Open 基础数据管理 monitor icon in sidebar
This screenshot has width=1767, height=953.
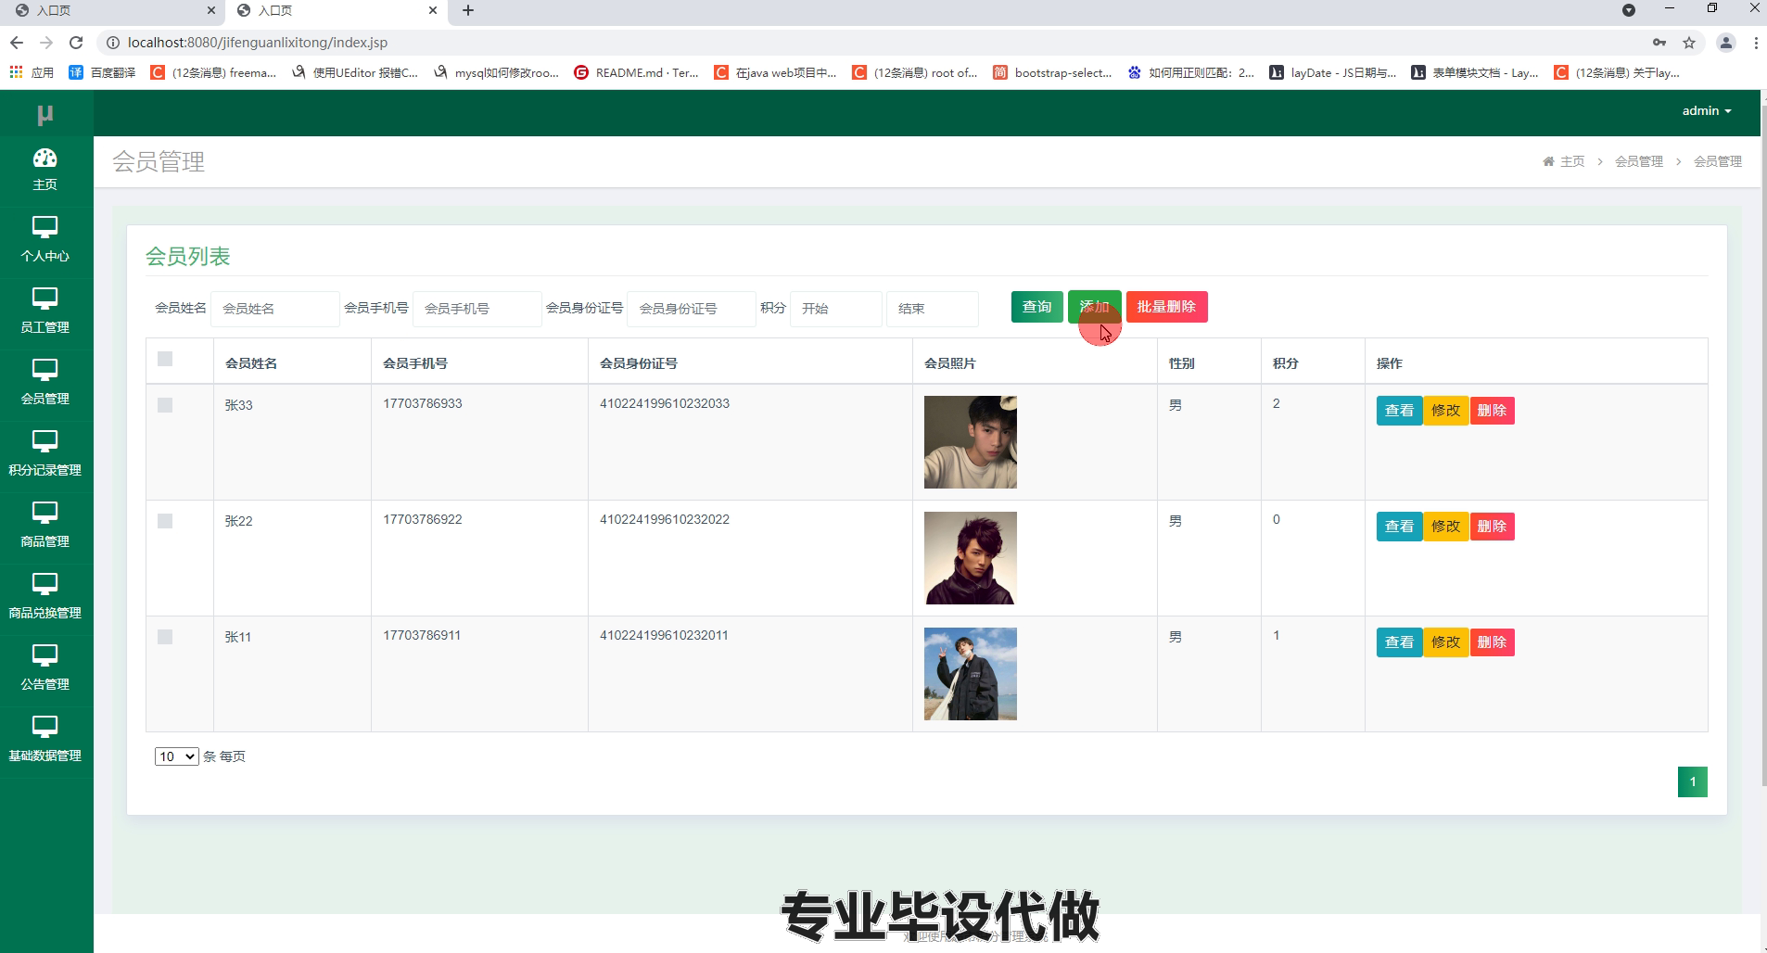[x=44, y=726]
